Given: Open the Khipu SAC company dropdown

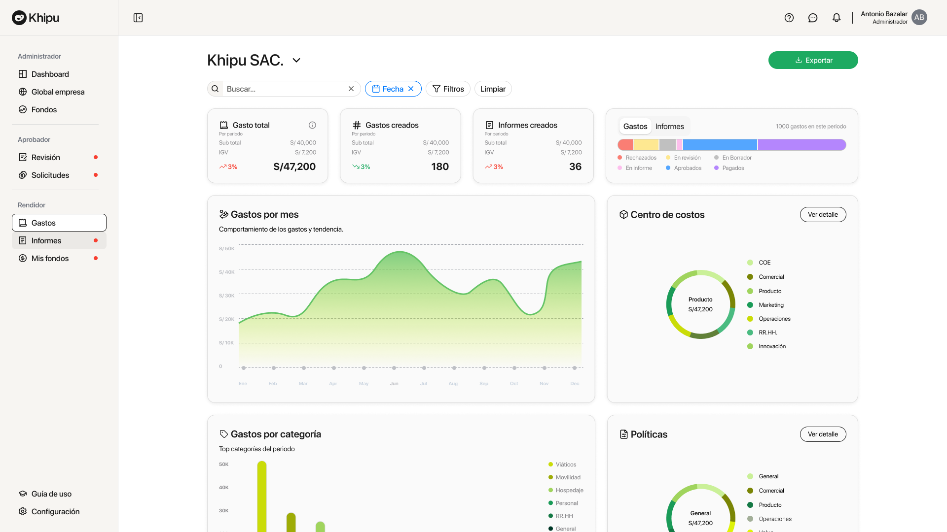Looking at the screenshot, I should pyautogui.click(x=296, y=60).
